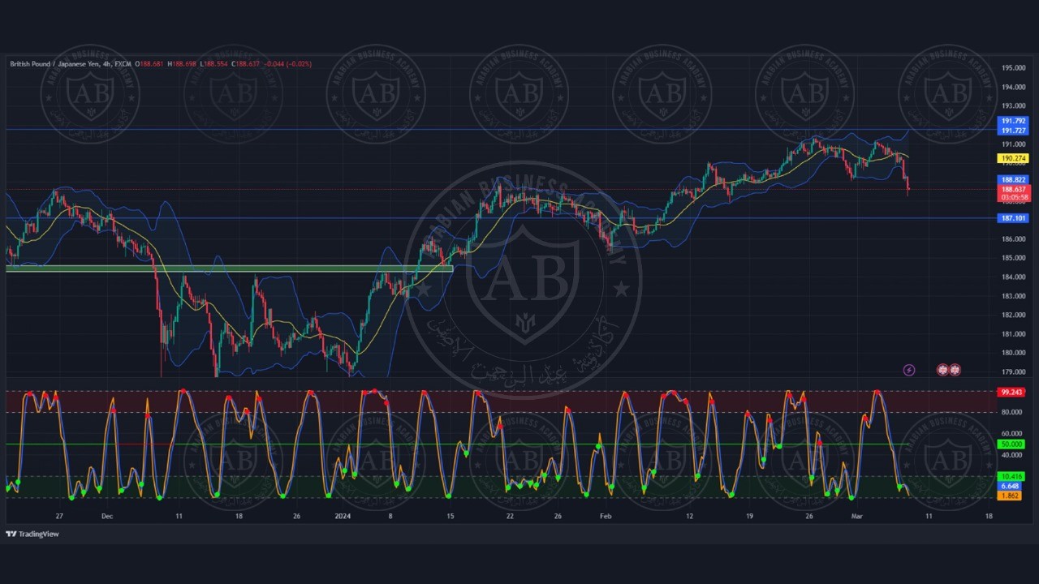Click the low value L188.554
The image size is (1039, 584).
coord(214,63)
